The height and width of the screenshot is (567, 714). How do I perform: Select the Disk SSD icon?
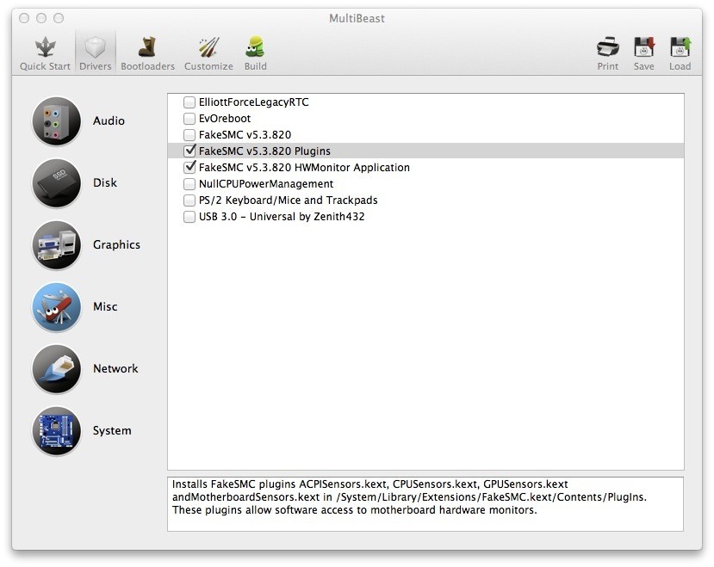coord(57,183)
